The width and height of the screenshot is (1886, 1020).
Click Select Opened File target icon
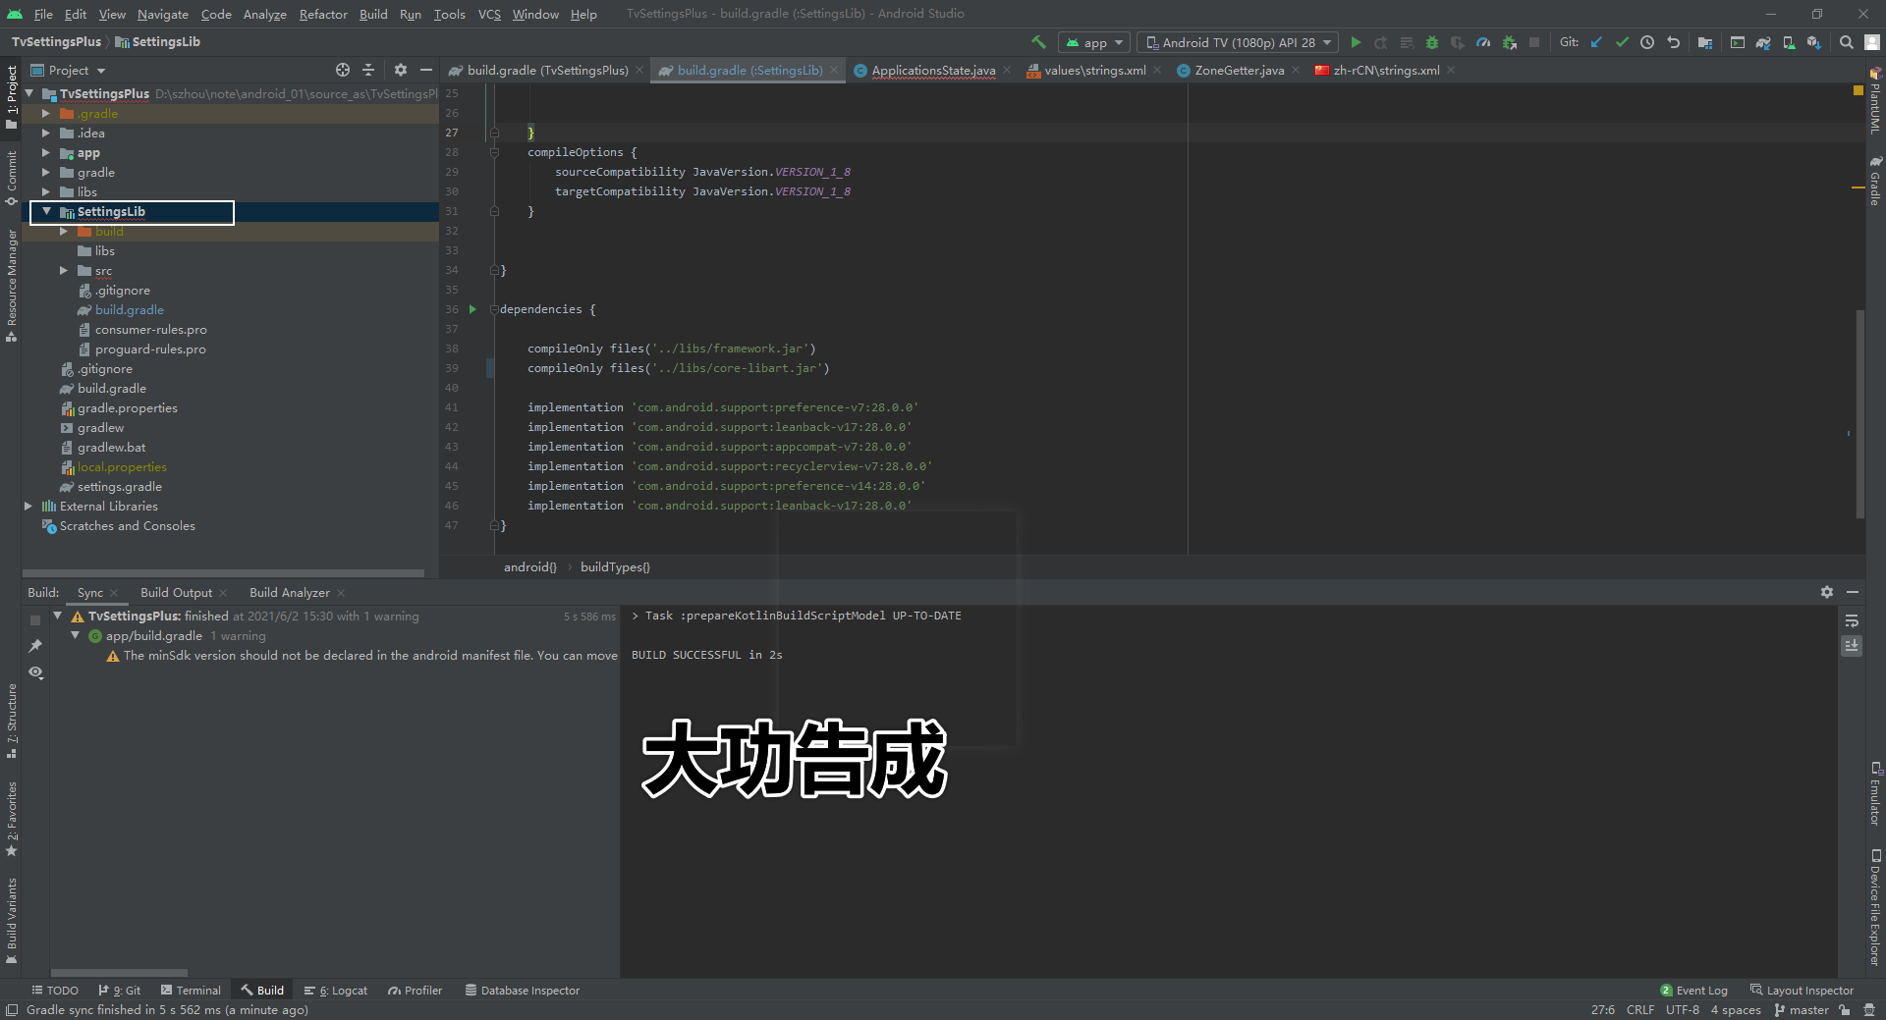pos(342,70)
